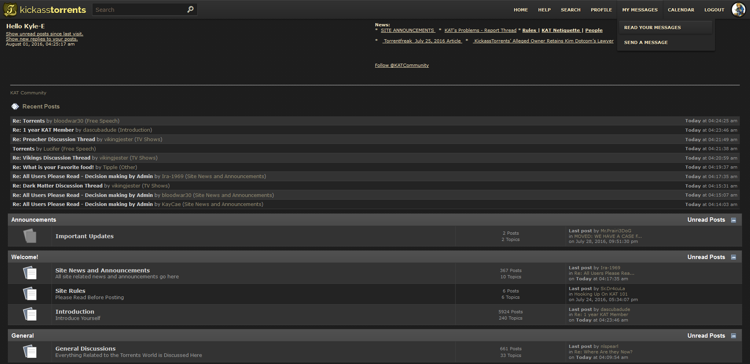Follow @KATCommunity link
This screenshot has width=750, height=364.
tap(402, 65)
